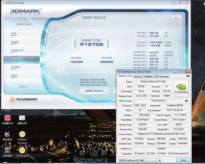Click the green BIOS save chip icon

(x=186, y=101)
